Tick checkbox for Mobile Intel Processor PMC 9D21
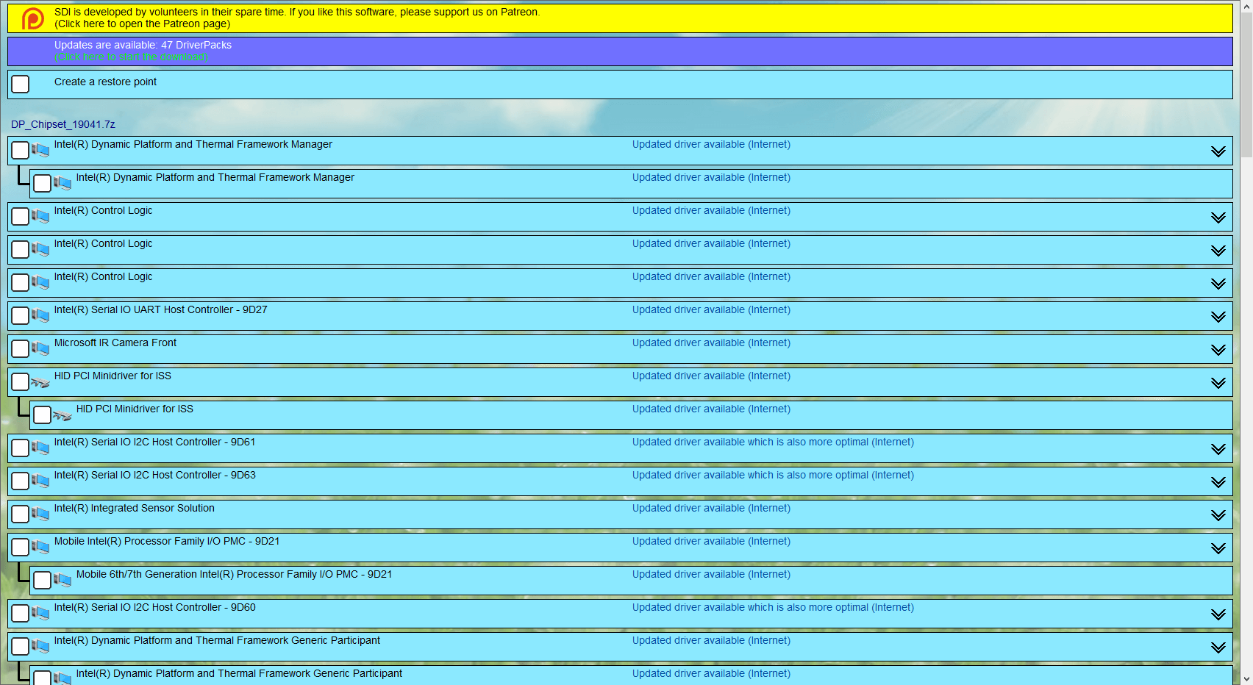Viewport: 1253px width, 685px height. point(21,547)
